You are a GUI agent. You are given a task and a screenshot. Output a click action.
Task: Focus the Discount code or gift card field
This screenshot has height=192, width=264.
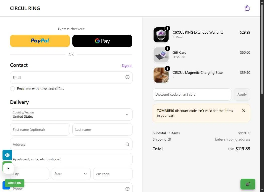pos(192,94)
